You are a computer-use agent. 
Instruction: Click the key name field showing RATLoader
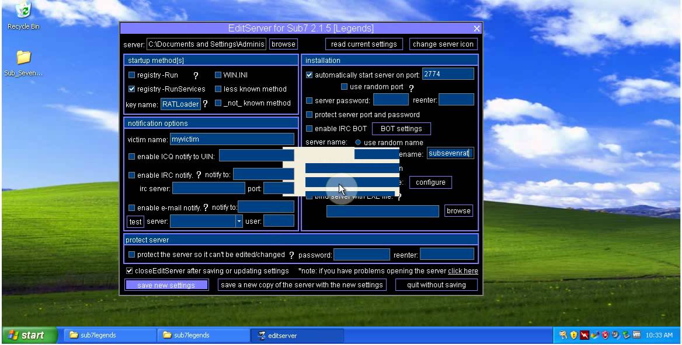pyautogui.click(x=180, y=104)
